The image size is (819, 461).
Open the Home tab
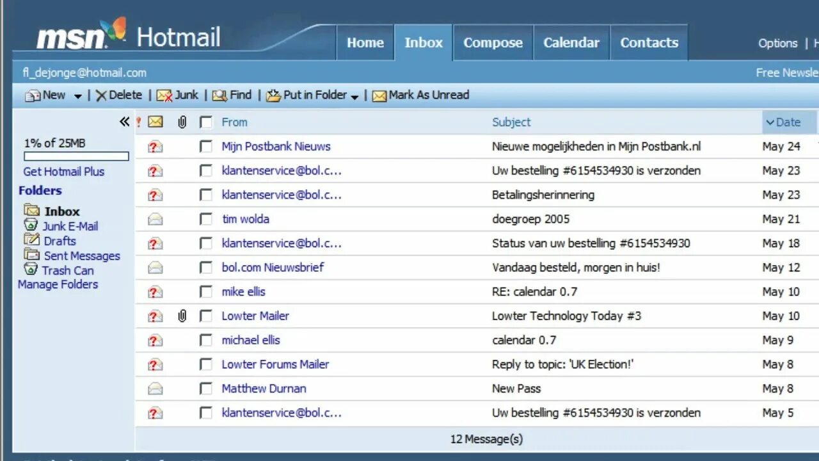click(x=365, y=43)
